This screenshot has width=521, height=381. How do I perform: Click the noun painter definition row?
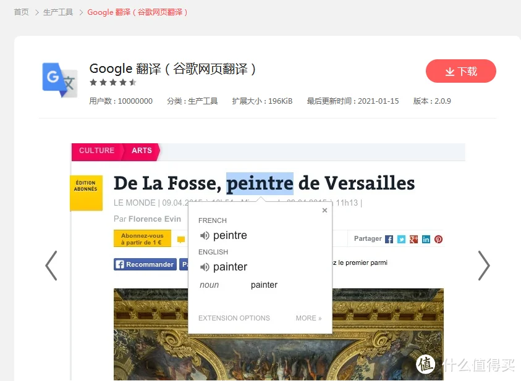coord(239,285)
